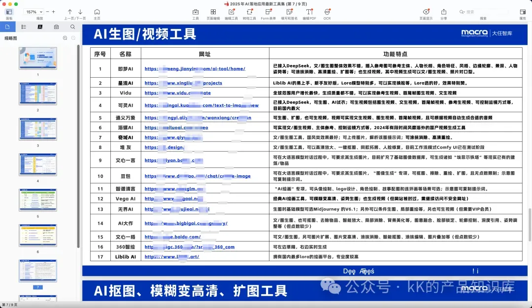Open the 页面编辑 page editing tool
Image resolution: width=532 pixels, height=308 pixels.
213,12
